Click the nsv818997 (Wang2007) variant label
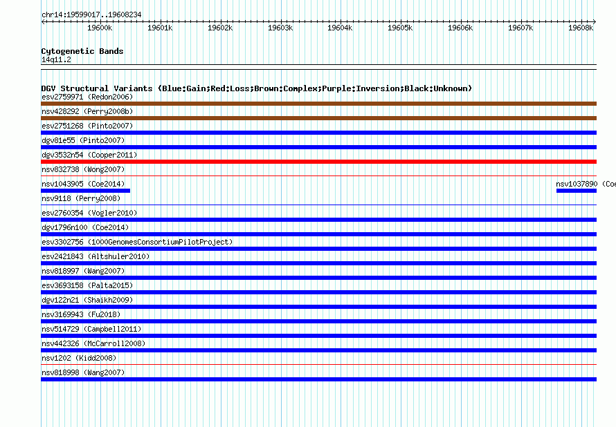 [83, 271]
